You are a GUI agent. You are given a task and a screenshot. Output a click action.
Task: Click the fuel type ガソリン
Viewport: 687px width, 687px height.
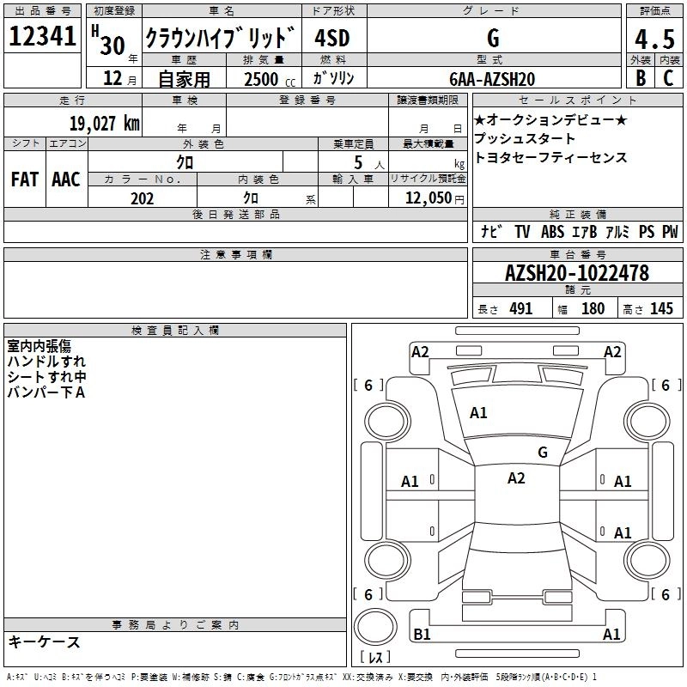[333, 78]
